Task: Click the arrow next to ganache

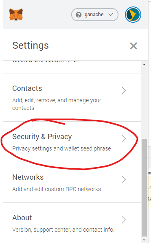Action: pyautogui.click(x=111, y=15)
